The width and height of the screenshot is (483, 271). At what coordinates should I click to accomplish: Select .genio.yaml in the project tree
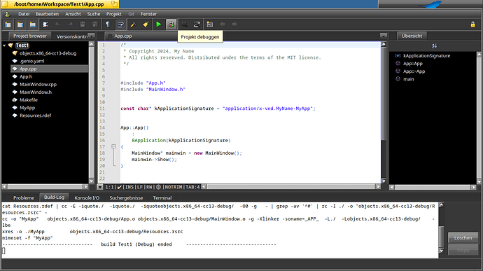[x=32, y=61]
